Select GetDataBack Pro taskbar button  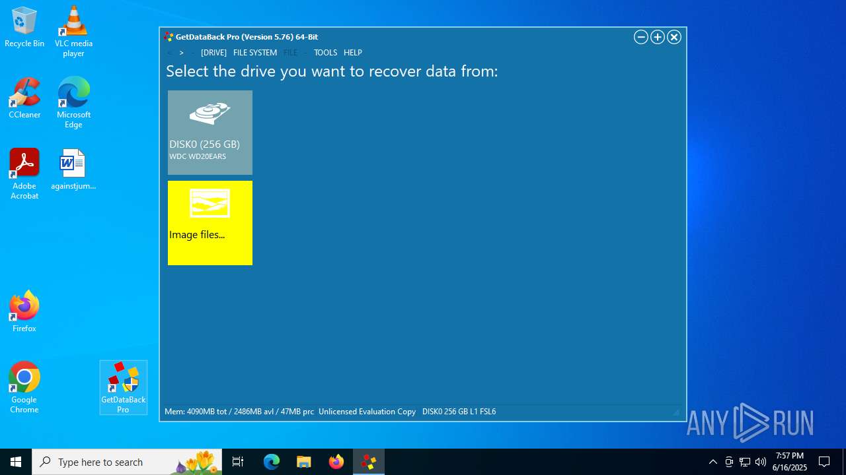[x=369, y=462]
